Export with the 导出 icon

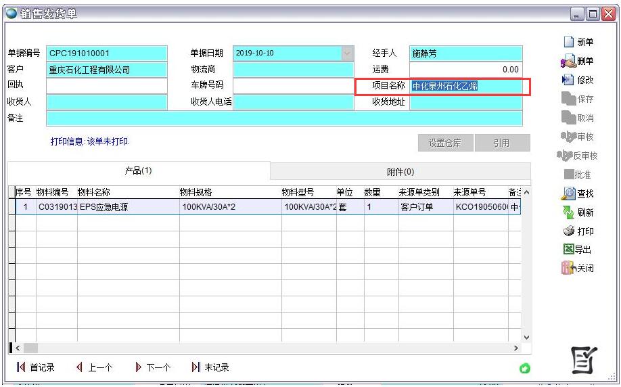coord(568,250)
